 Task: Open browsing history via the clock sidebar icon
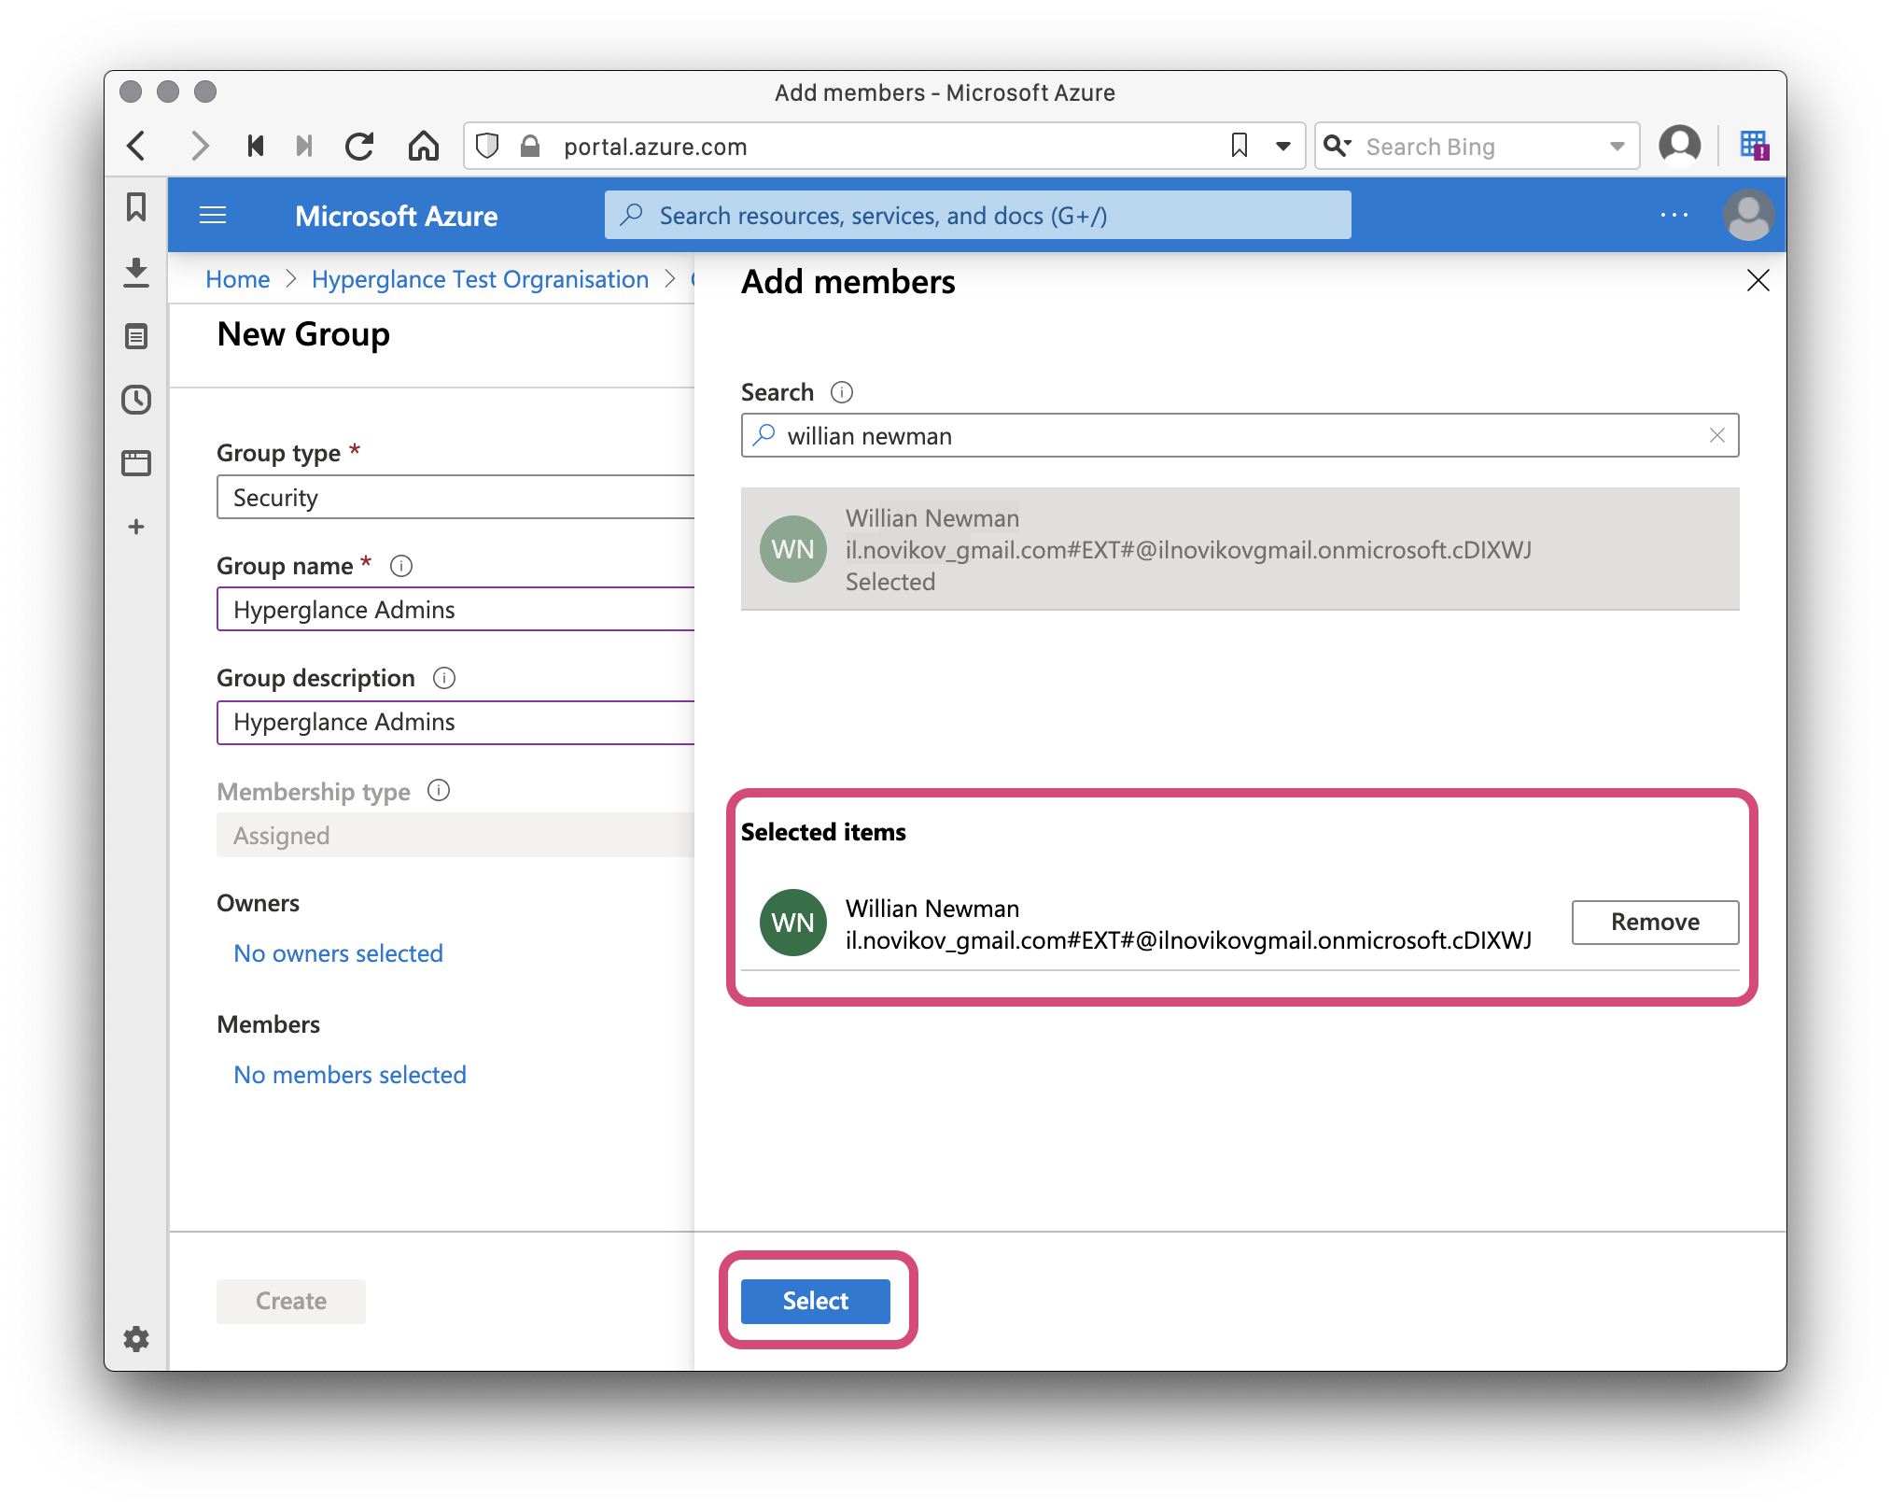click(x=136, y=401)
